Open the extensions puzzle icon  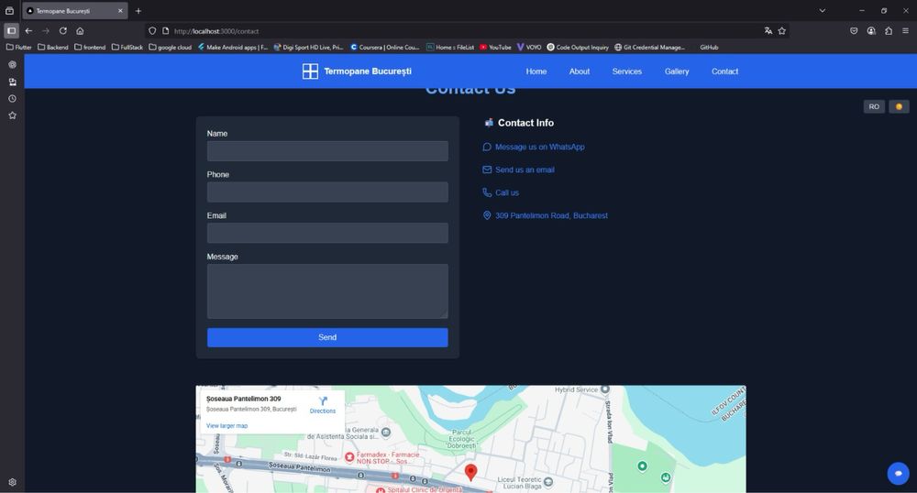889,31
